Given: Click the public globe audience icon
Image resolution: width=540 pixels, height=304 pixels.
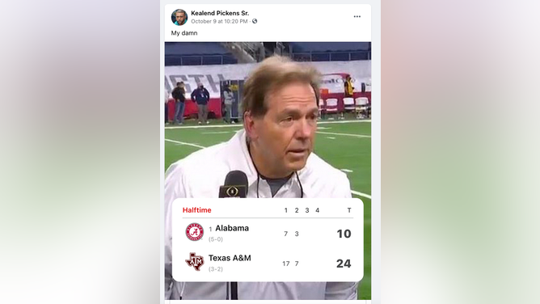Looking at the screenshot, I should point(255,21).
